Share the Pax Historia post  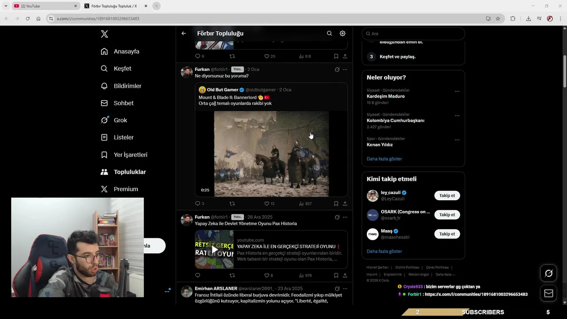(x=345, y=276)
